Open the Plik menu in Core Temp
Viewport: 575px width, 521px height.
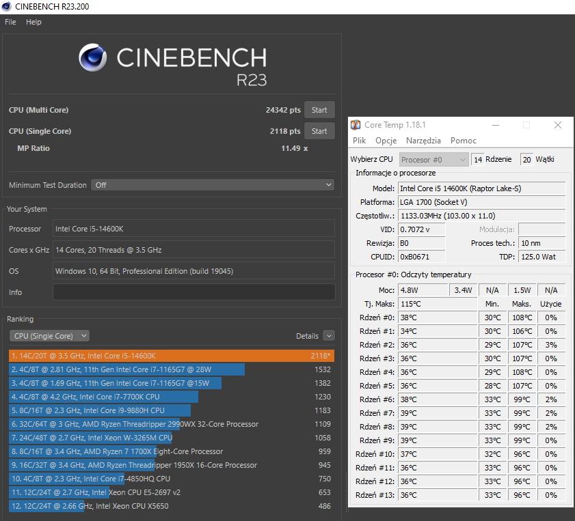tap(359, 141)
